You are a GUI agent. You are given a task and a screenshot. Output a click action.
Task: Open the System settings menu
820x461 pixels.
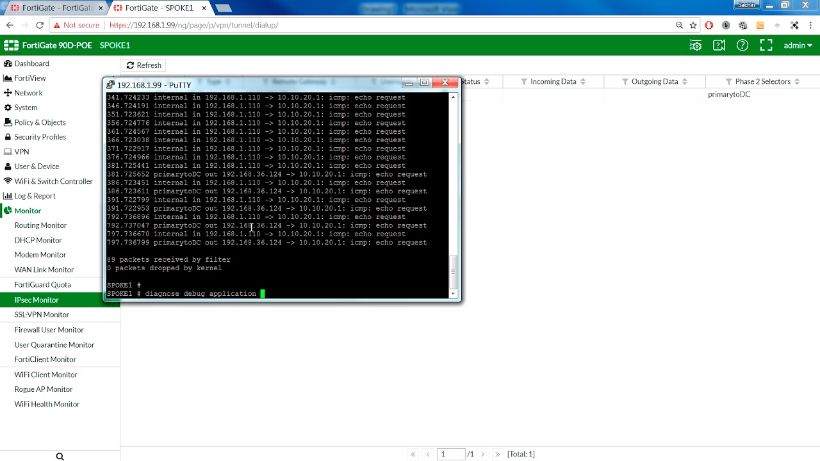[x=26, y=108]
